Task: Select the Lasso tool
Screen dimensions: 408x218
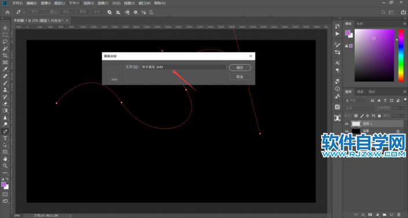Action: click(5, 42)
